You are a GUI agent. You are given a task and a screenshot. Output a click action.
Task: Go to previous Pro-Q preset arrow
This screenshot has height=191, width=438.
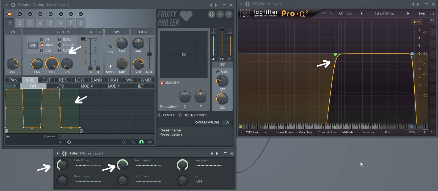(361, 13)
